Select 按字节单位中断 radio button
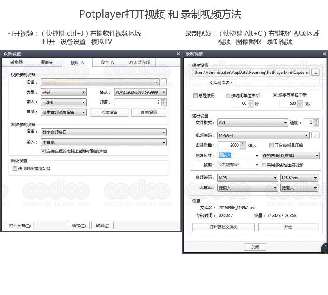The height and width of the screenshot is (295, 328). pyautogui.click(x=275, y=95)
